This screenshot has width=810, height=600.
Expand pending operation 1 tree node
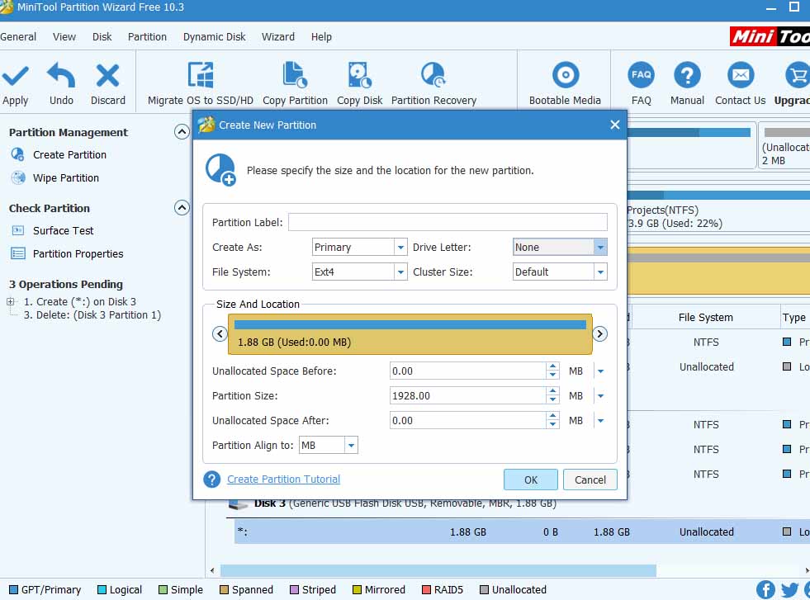click(11, 301)
